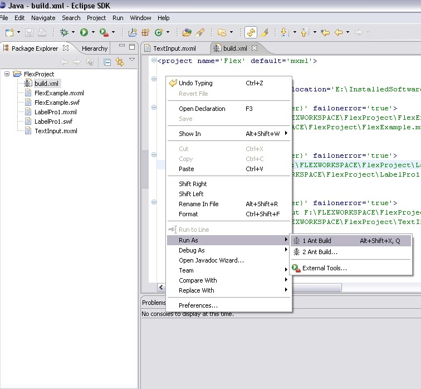Close the Package Explorer tab
421x389 pixels.
[66, 48]
